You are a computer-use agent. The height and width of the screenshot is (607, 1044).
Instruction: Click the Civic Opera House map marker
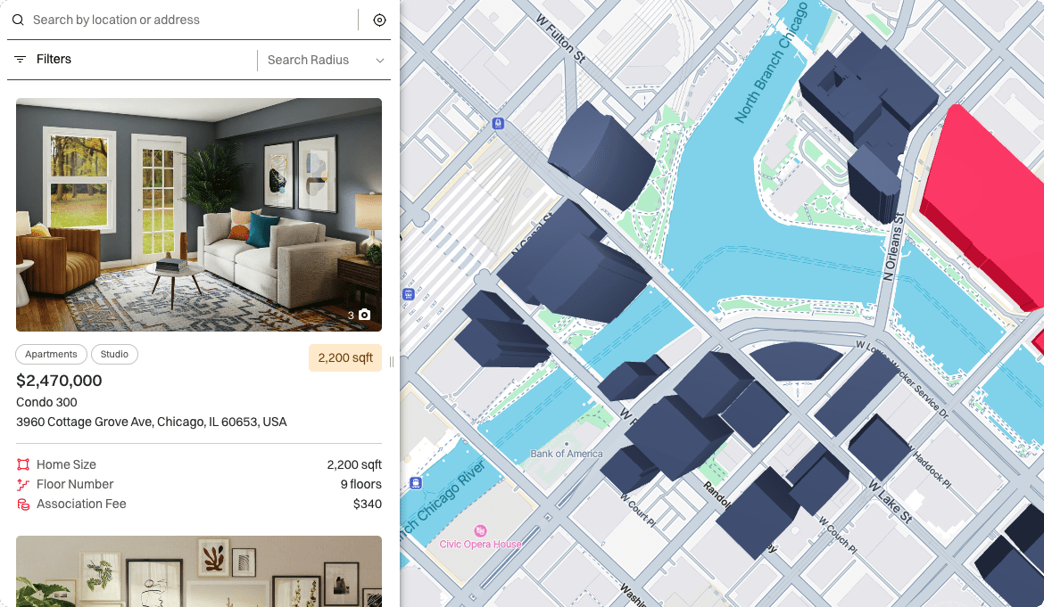coord(480,530)
